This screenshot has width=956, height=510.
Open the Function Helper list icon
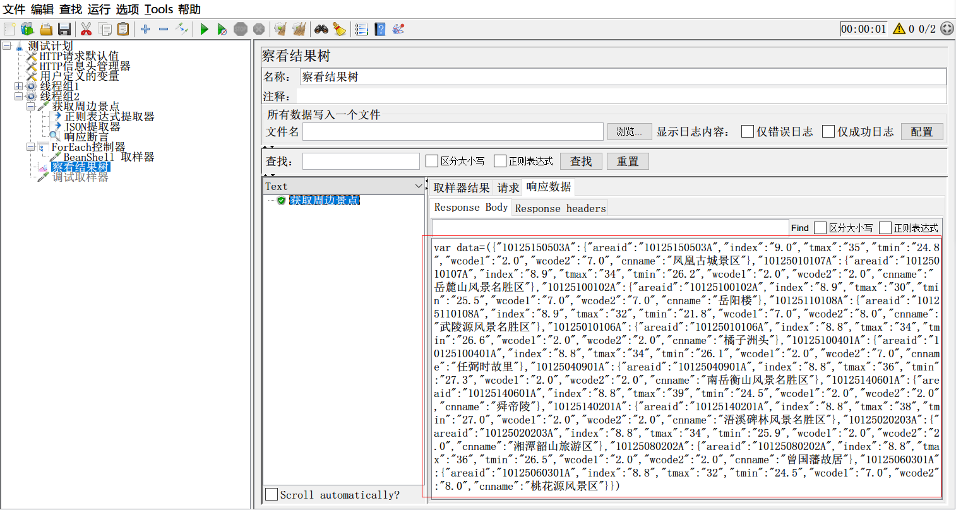click(361, 29)
